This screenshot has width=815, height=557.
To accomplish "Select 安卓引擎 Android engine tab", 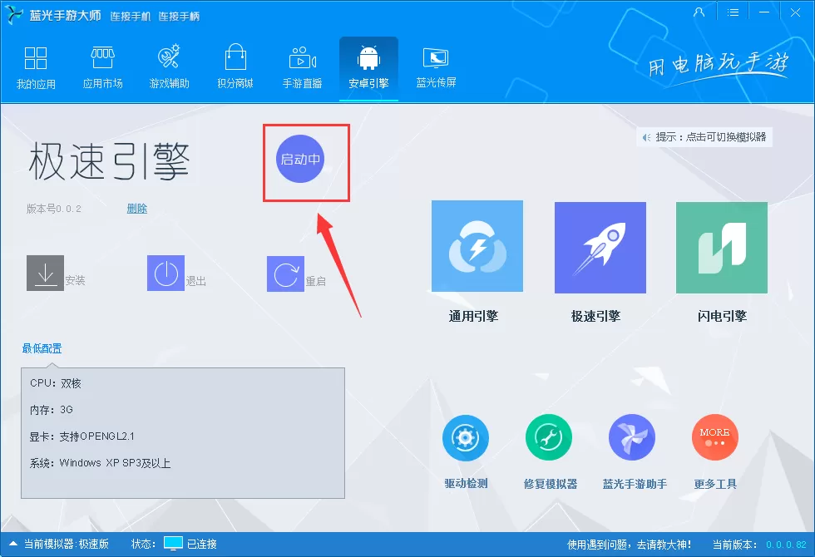I will pyautogui.click(x=368, y=67).
